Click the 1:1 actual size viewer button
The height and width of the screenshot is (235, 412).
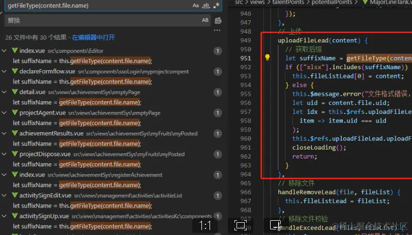pyautogui.click(x=205, y=225)
